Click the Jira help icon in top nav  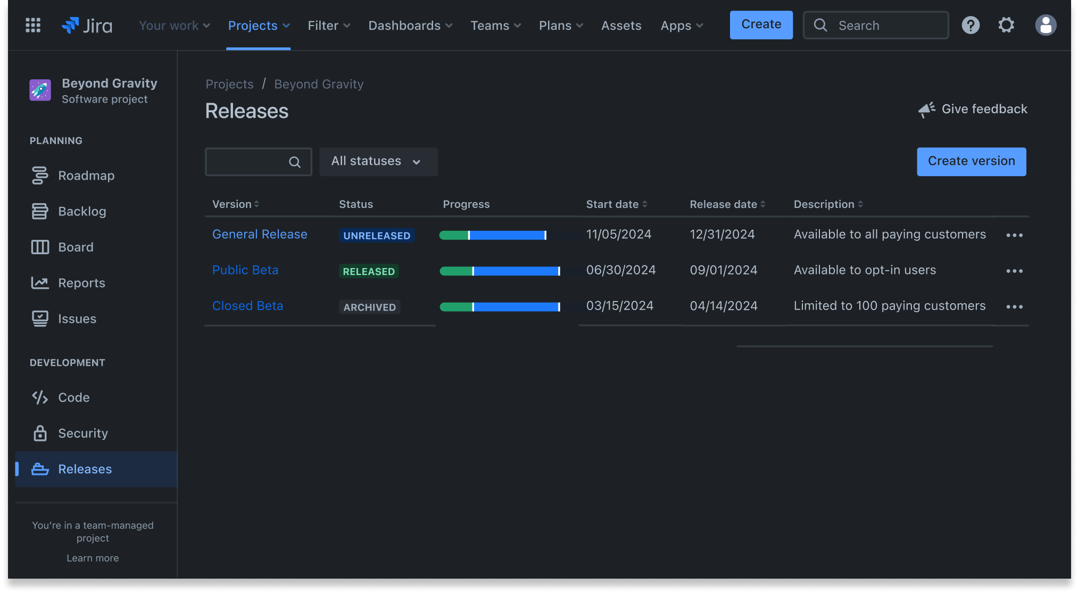(x=970, y=25)
